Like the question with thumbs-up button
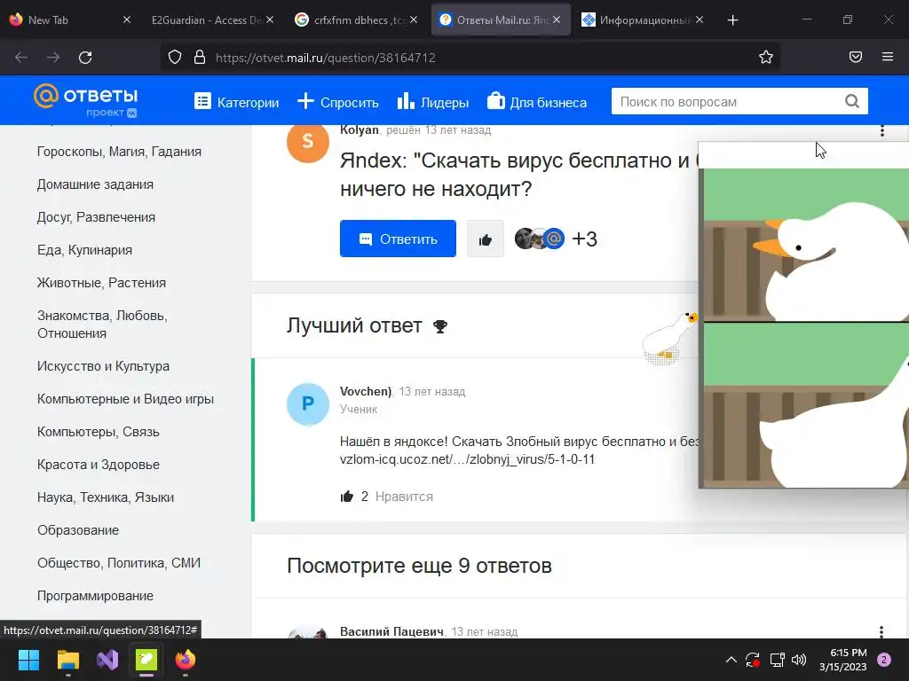Viewport: 909px width, 681px height. click(x=486, y=239)
